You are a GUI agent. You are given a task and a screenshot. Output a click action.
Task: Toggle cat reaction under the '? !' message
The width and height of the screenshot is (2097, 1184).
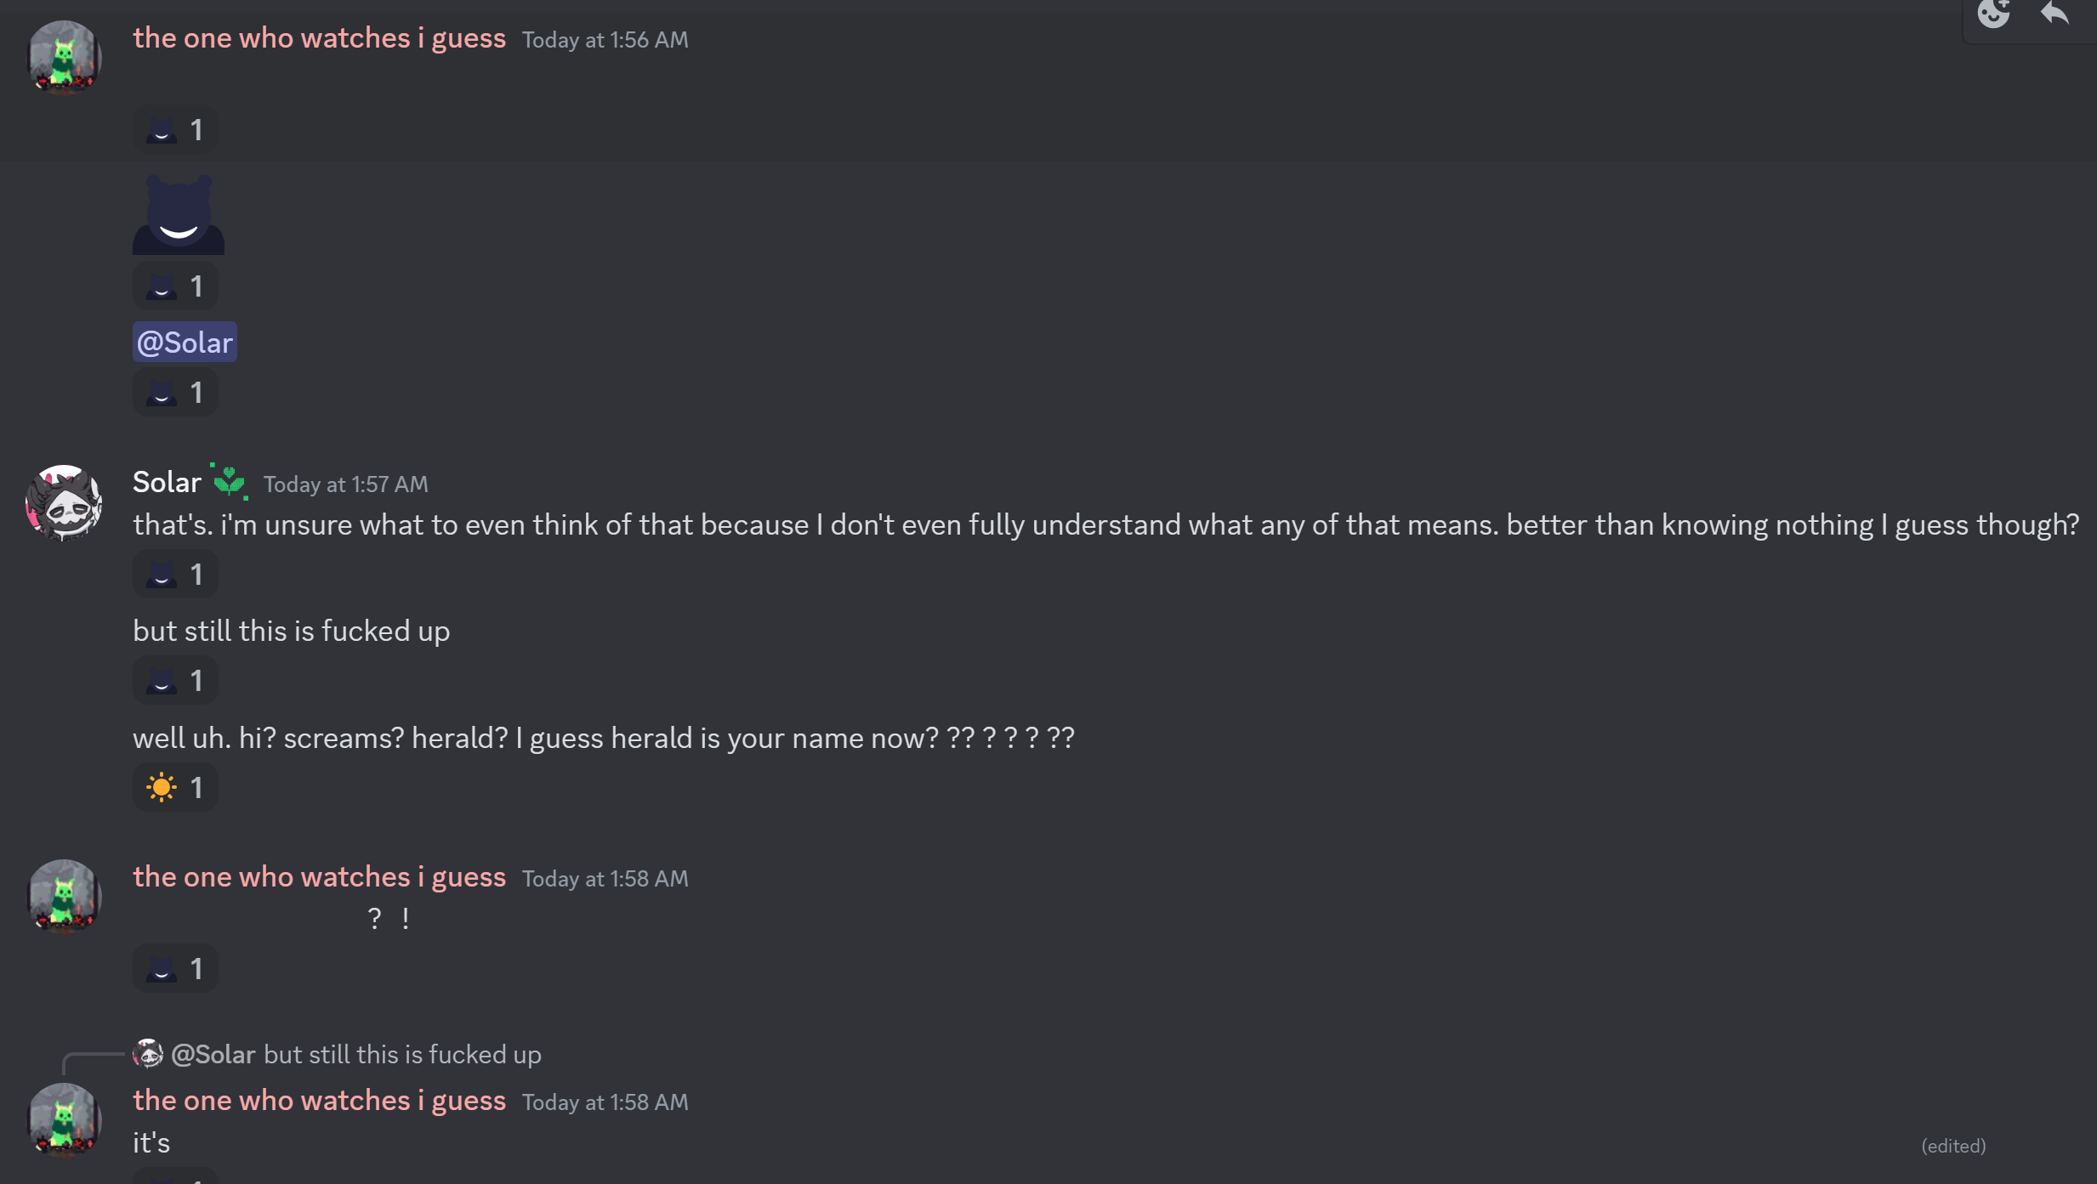click(x=175, y=969)
